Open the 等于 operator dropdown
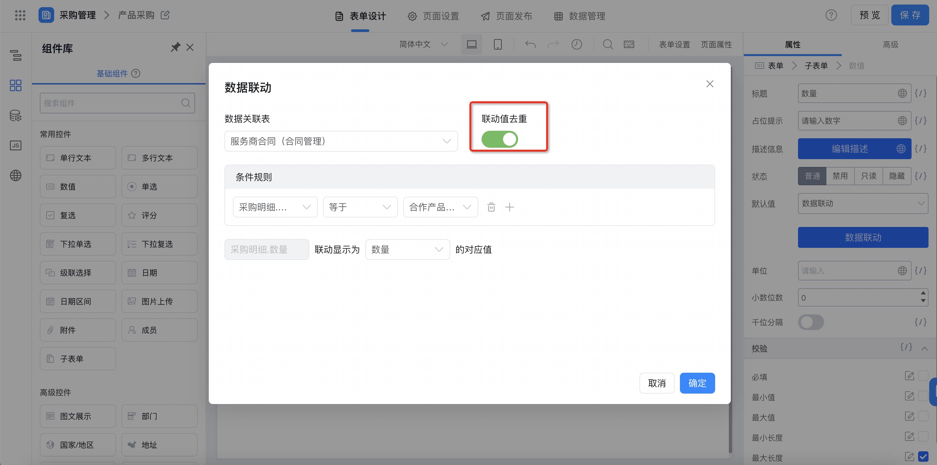This screenshot has height=465, width=937. 360,207
